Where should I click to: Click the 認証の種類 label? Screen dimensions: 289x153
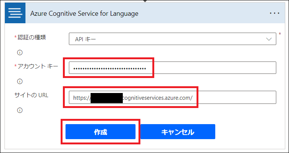[32, 37]
